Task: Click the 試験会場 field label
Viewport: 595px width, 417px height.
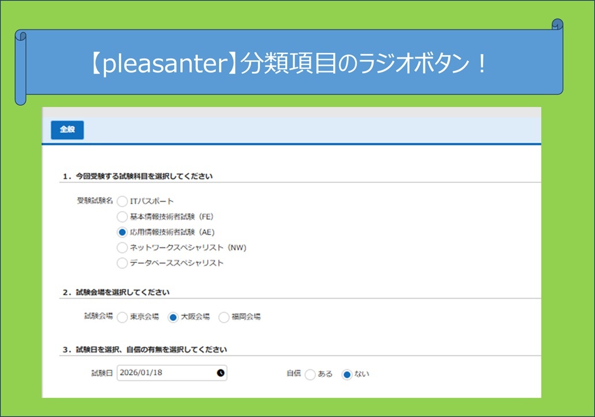Action: coord(98,316)
